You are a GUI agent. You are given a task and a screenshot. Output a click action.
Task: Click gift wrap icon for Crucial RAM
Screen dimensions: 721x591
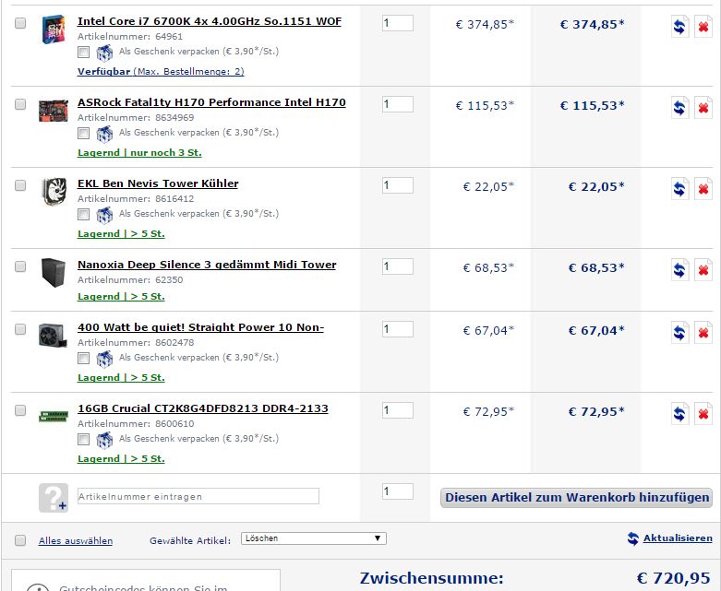coord(104,440)
